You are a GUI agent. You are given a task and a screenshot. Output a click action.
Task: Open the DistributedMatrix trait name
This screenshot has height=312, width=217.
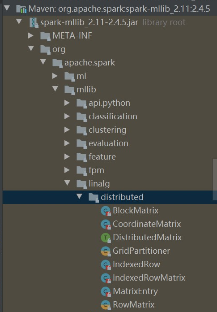(147, 238)
